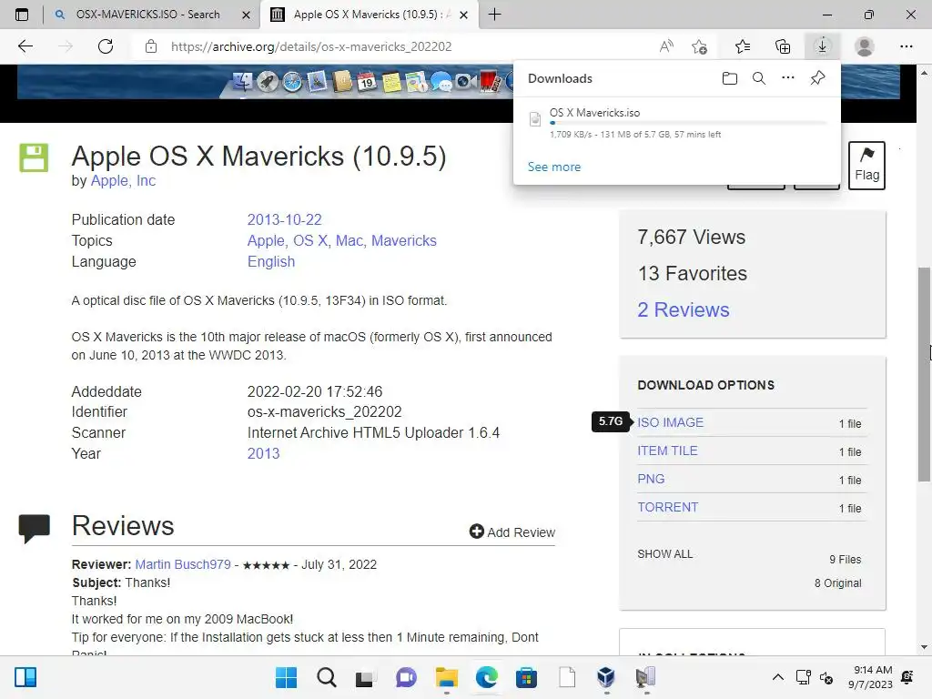The height and width of the screenshot is (699, 932).
Task: Click the OS X Mavericks.iso download entry
Action: 677,123
